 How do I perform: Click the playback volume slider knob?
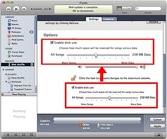pyautogui.click(x=43, y=9)
